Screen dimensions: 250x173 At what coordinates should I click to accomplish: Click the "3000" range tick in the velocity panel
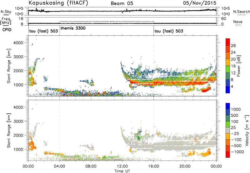[18, 121]
